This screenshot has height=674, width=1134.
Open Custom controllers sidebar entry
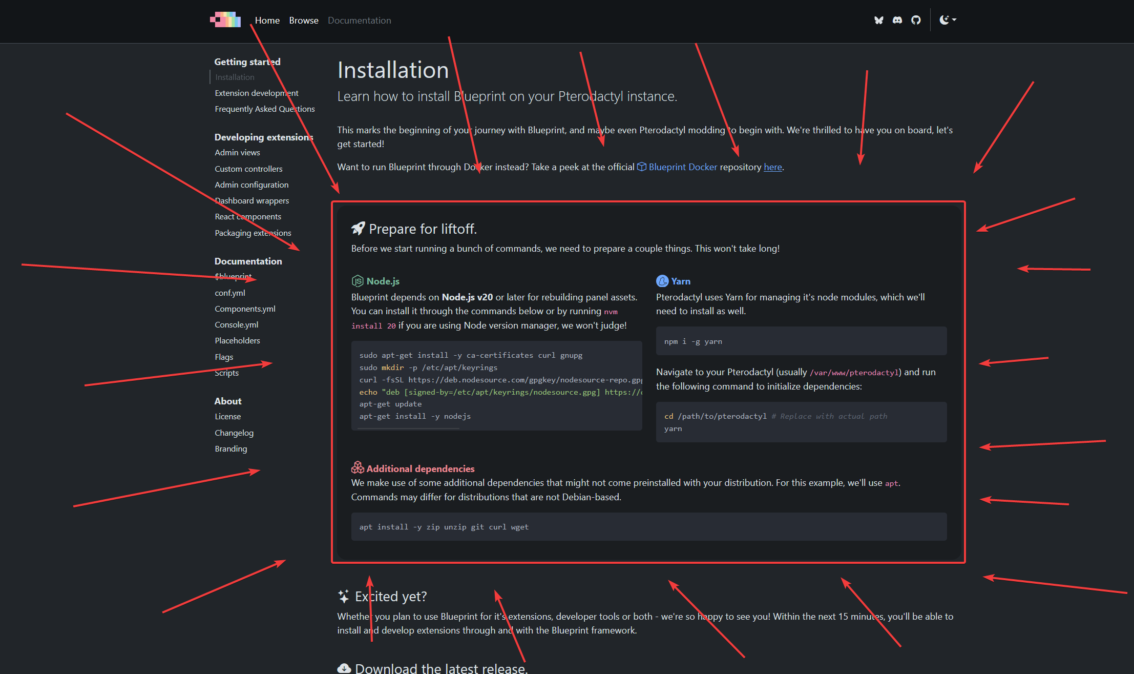coord(248,169)
